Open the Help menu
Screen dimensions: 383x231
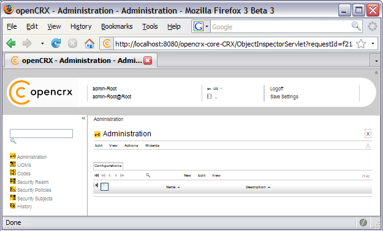point(173,26)
